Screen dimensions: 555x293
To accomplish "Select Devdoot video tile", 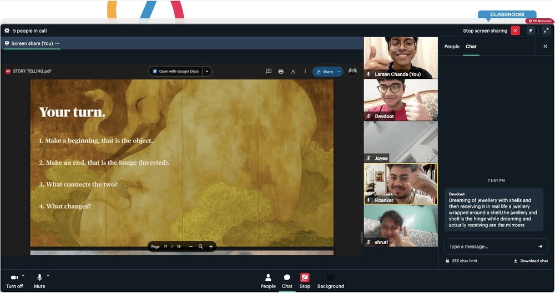I will (x=401, y=100).
